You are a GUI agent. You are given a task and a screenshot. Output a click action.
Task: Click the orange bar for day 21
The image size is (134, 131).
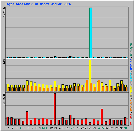coord(87,86)
